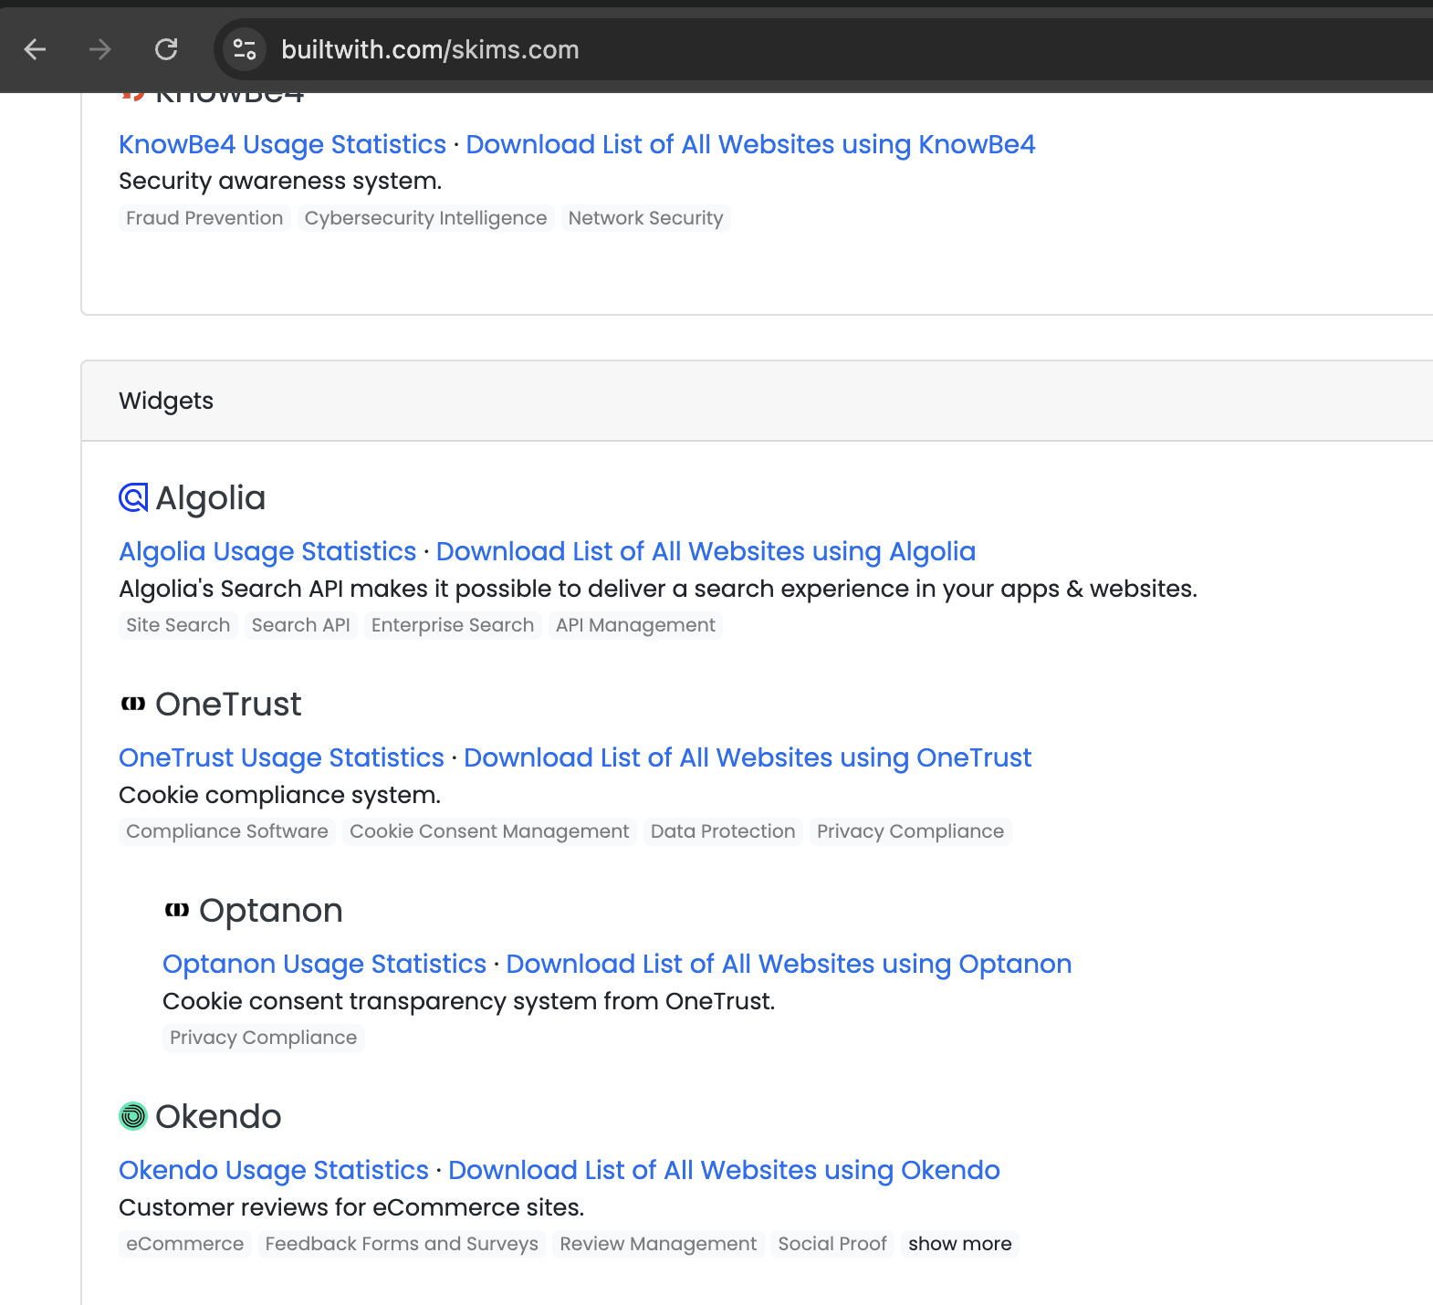Click the OneTrust logo icon
This screenshot has height=1305, width=1433.
coord(133,704)
